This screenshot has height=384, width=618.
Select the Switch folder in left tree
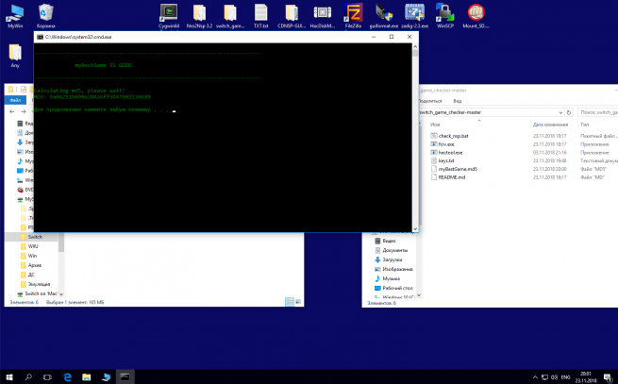tap(37, 237)
